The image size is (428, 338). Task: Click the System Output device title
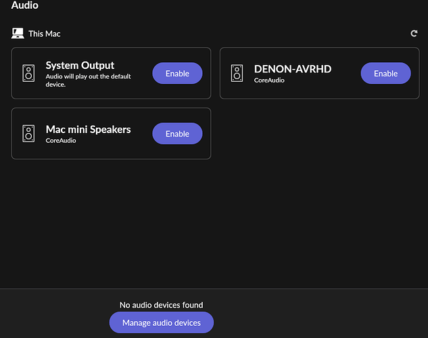click(x=80, y=66)
